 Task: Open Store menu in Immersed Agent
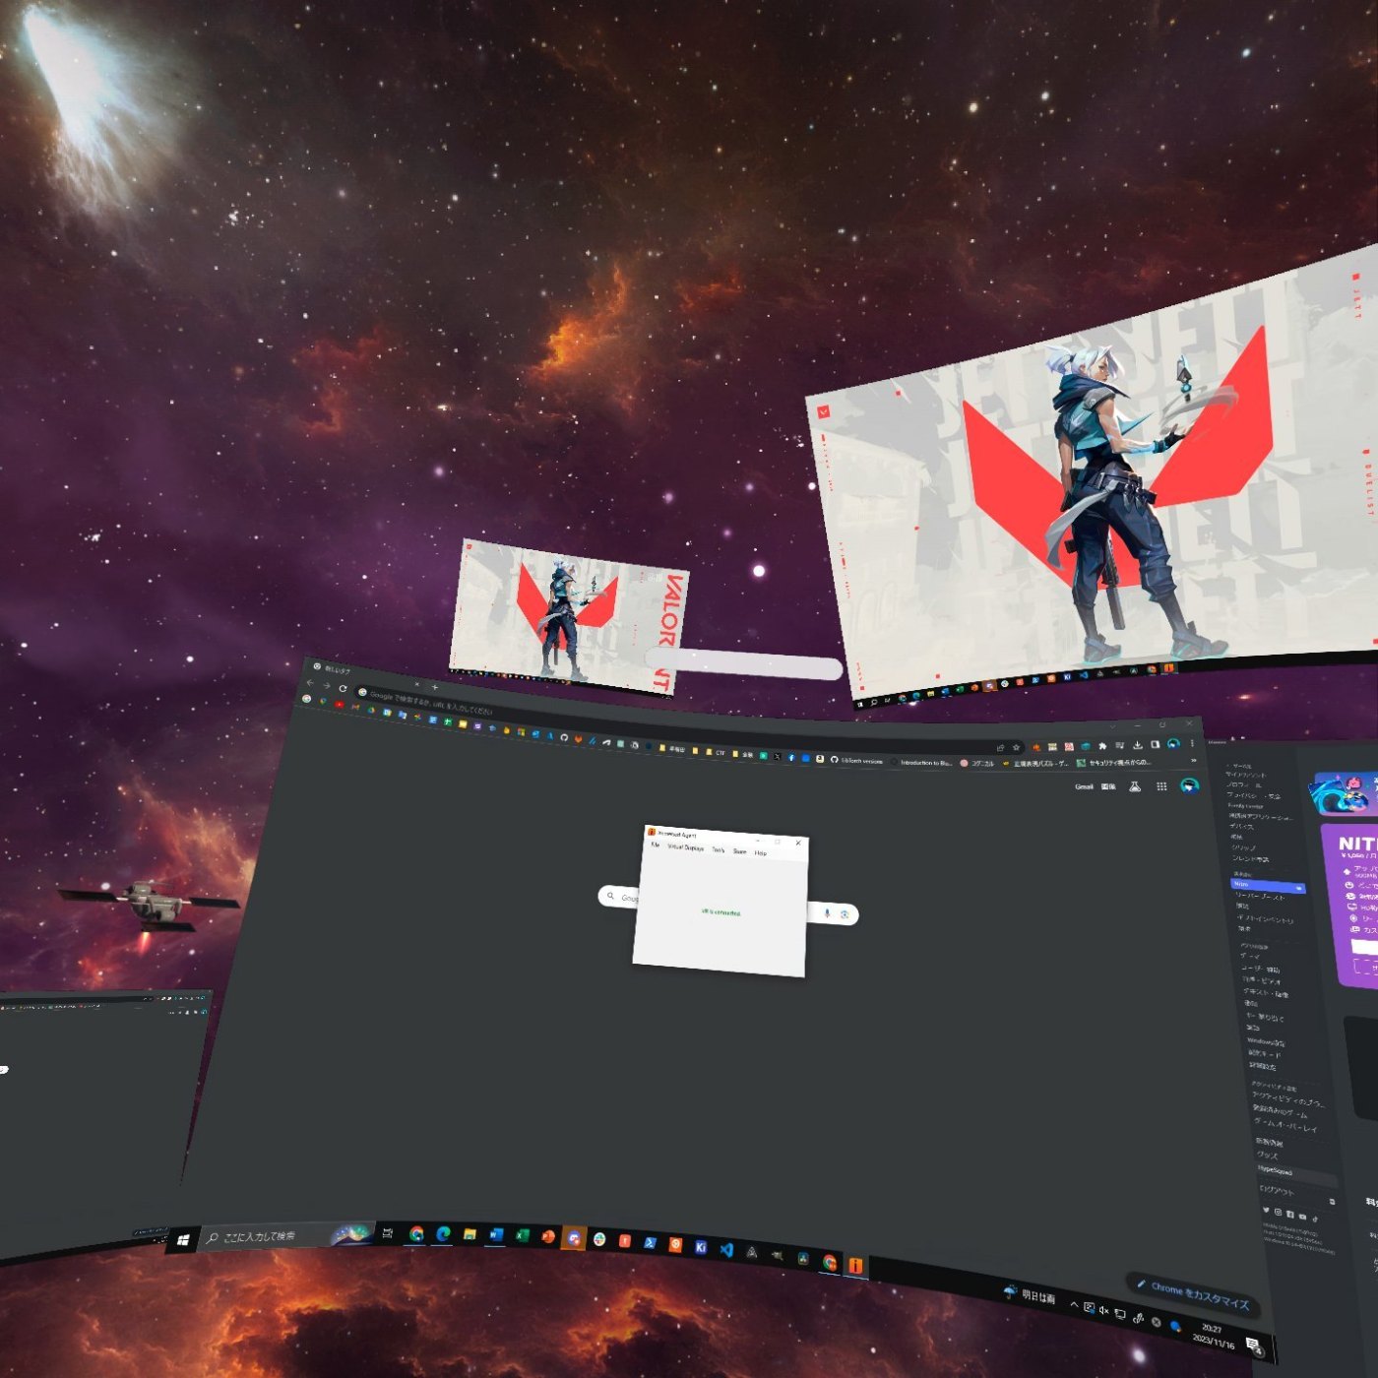[739, 851]
